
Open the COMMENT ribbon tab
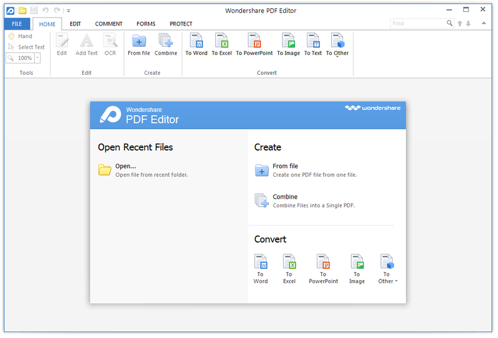pos(108,24)
